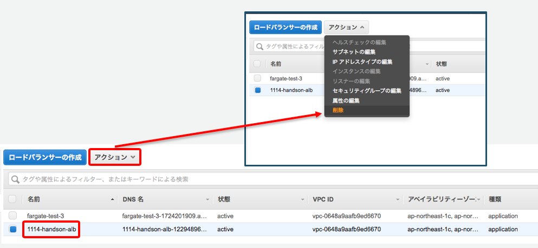This screenshot has width=538, height=248.
Task: Click VPC ID in 1114-handson-alb row
Action: click(x=347, y=229)
